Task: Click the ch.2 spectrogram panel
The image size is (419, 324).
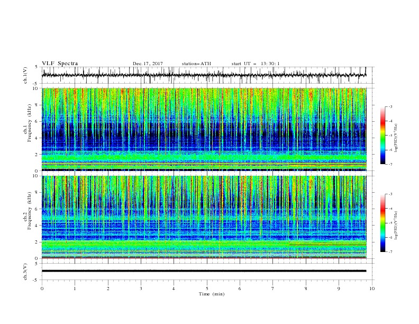Action: pyautogui.click(x=204, y=217)
